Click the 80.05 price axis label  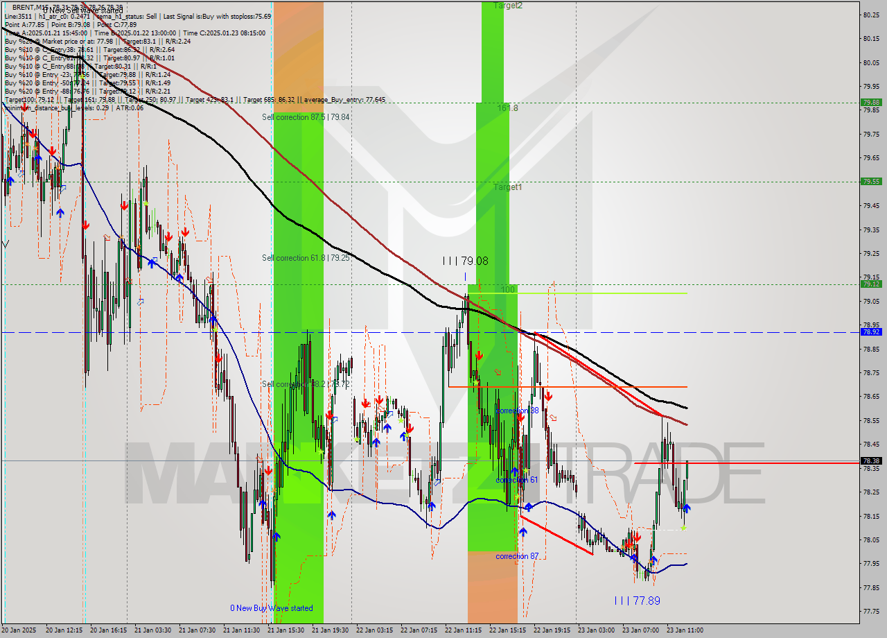click(x=871, y=62)
